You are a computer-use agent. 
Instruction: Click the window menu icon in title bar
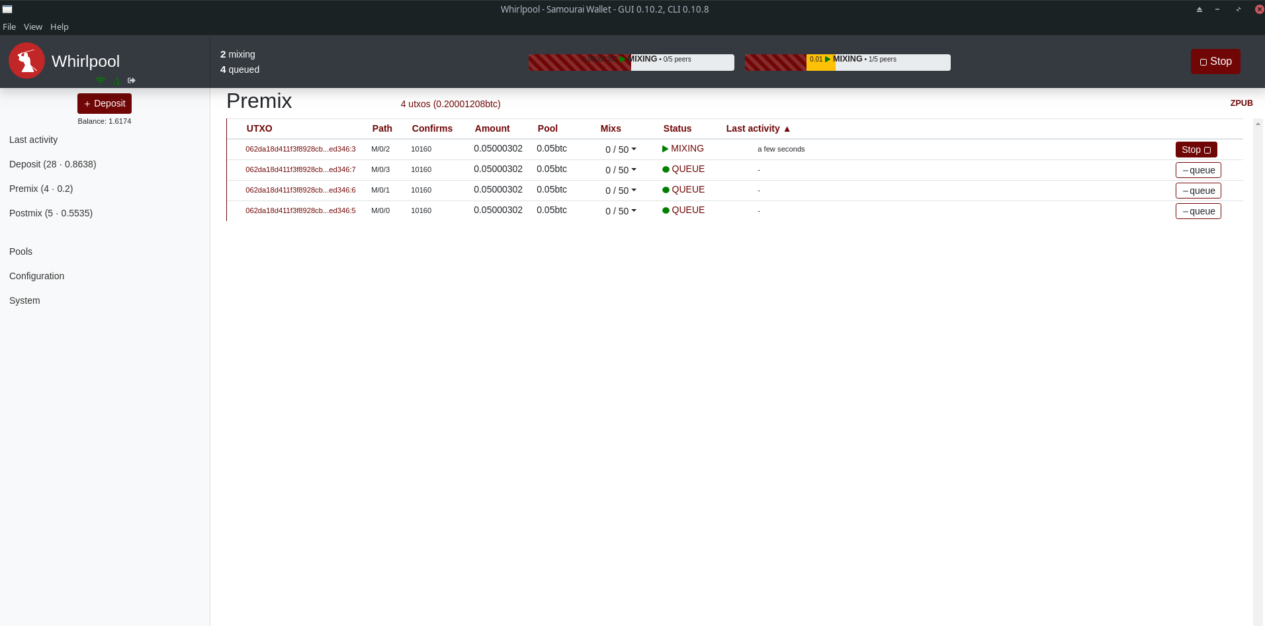coord(7,9)
